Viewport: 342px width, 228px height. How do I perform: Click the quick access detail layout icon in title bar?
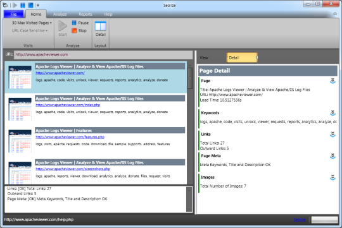(30, 5)
